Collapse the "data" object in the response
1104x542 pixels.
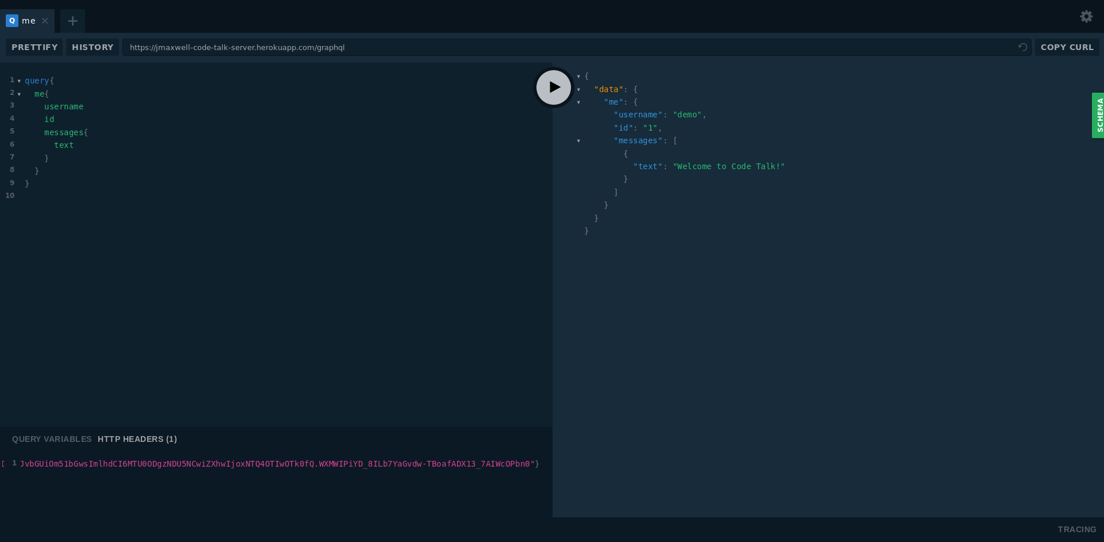pyautogui.click(x=578, y=90)
